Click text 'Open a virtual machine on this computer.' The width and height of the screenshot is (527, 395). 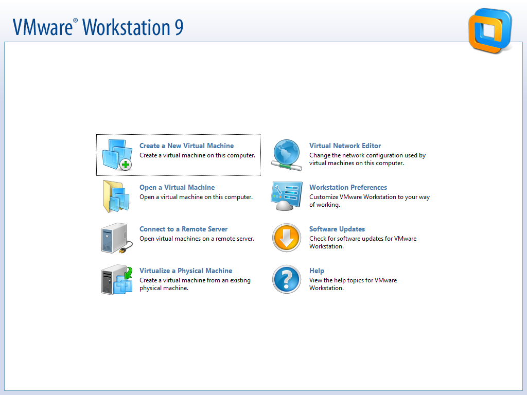[x=196, y=197]
